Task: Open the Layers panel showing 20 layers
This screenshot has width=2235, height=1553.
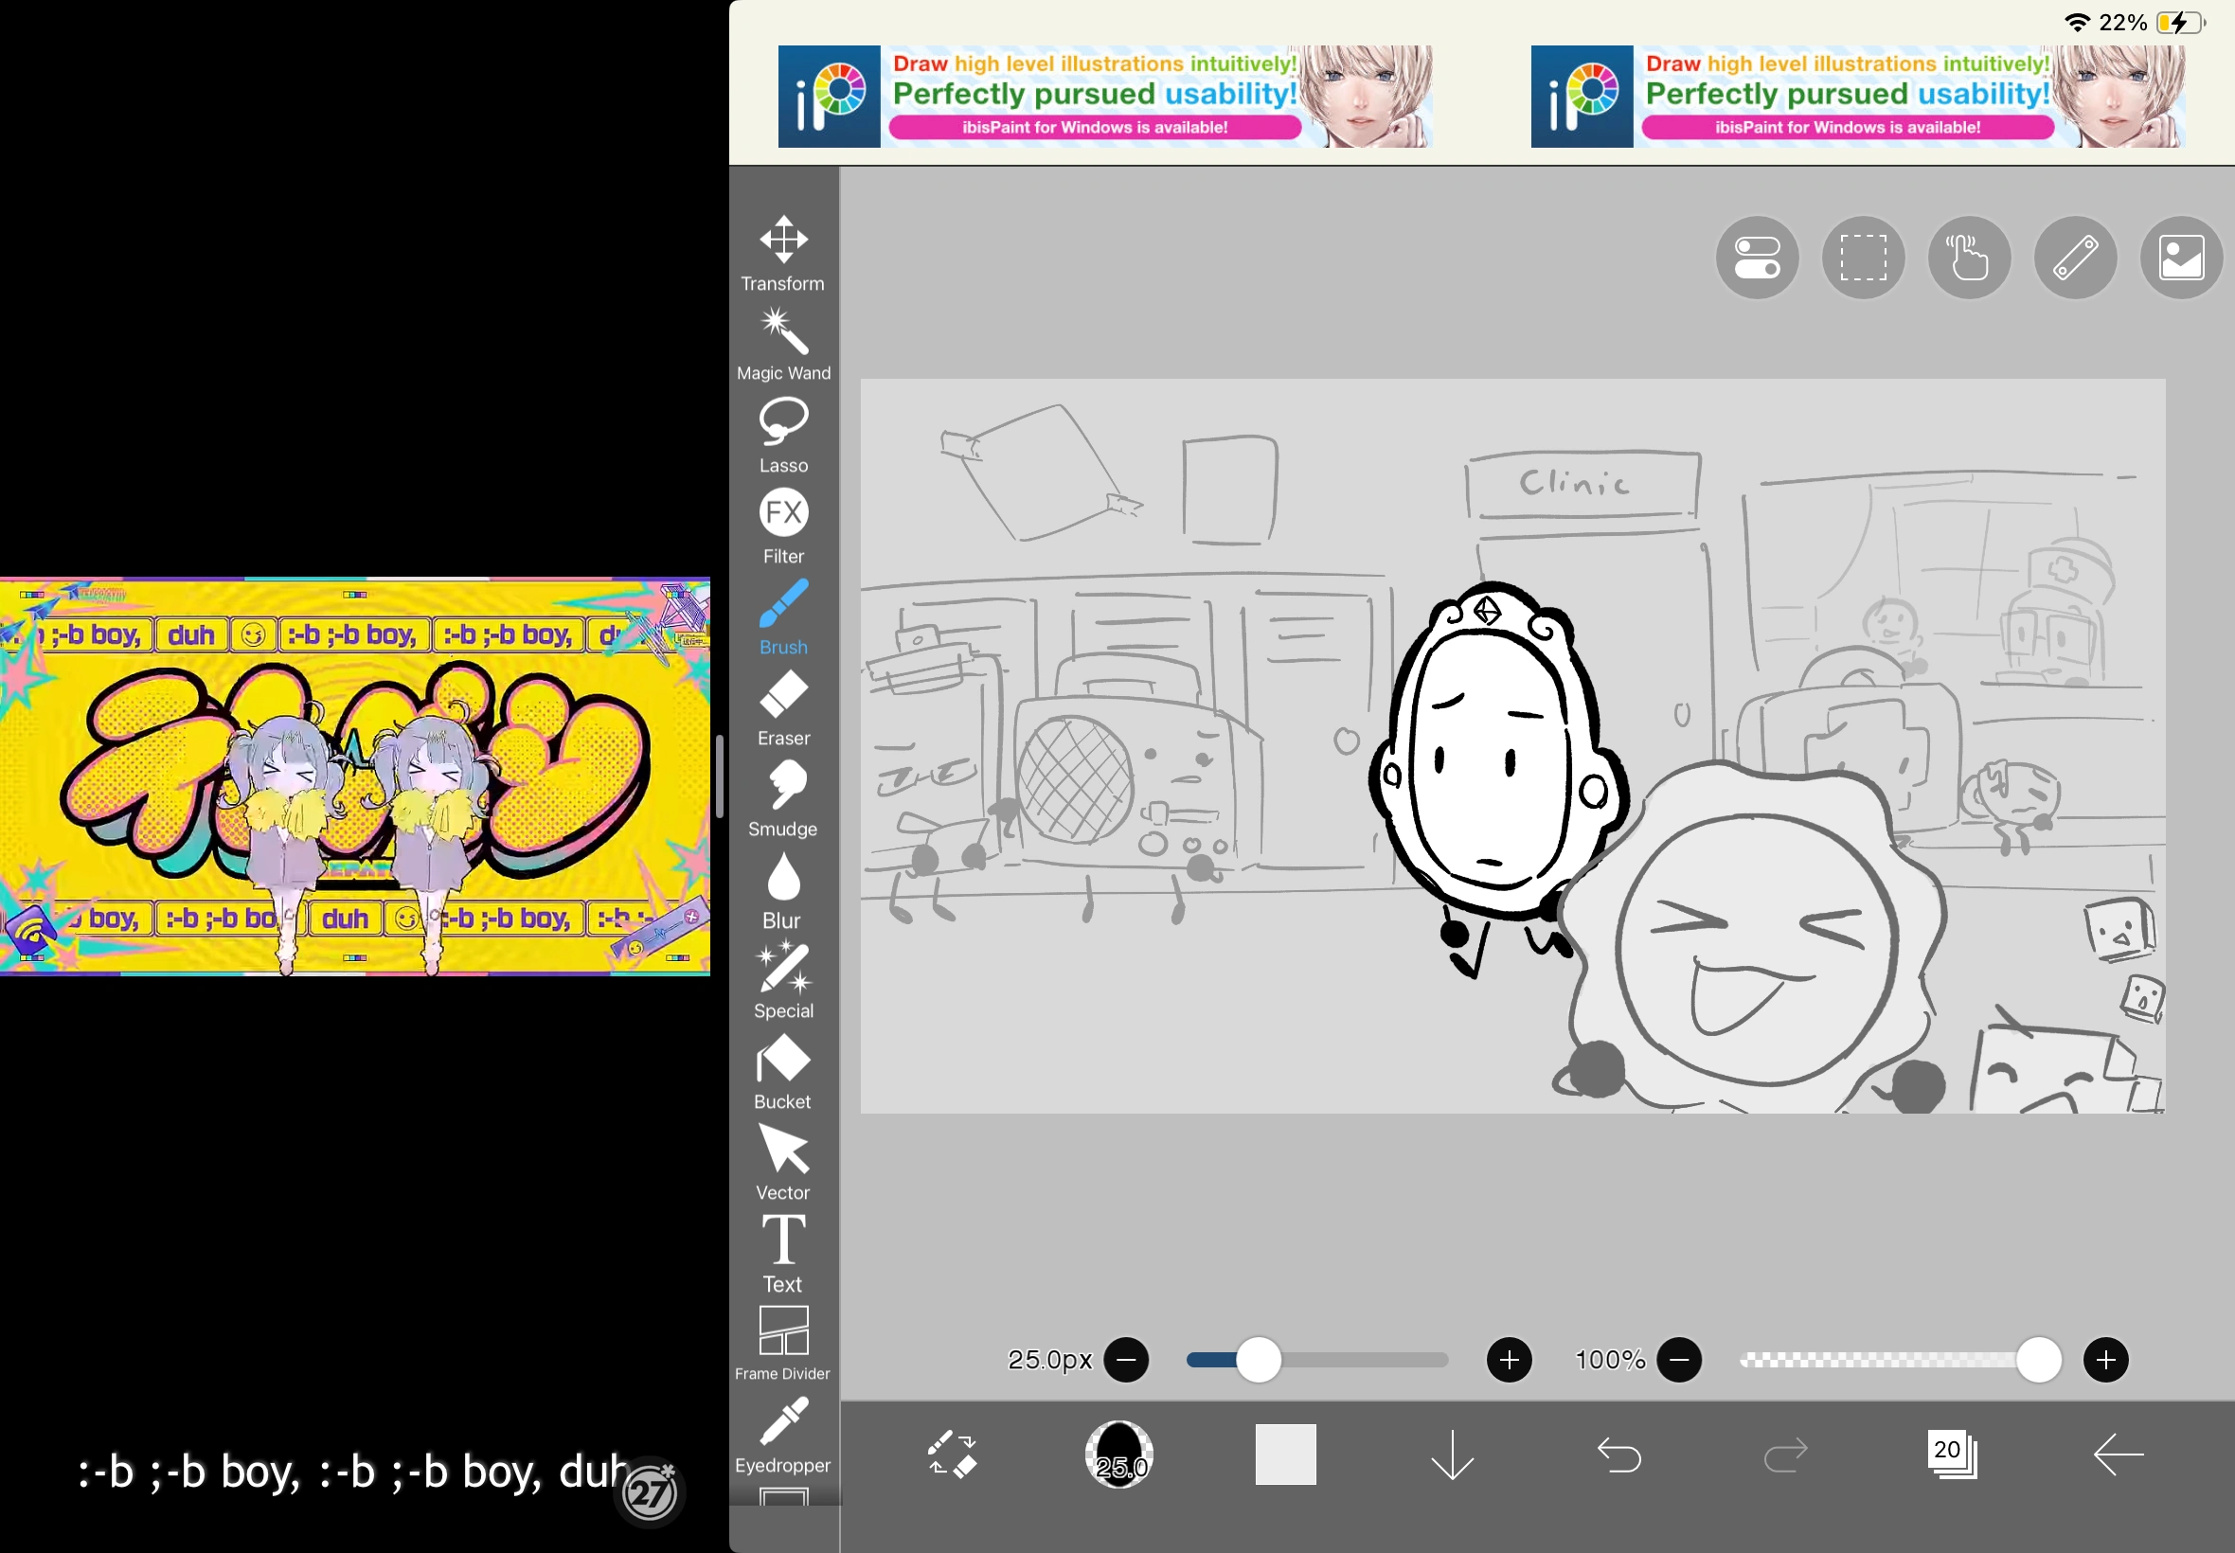Action: (1953, 1455)
